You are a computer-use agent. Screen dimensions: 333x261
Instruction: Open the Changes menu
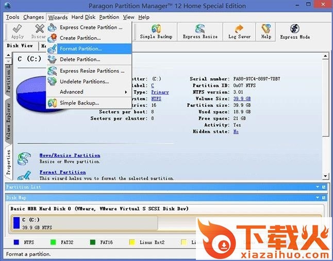(34, 17)
